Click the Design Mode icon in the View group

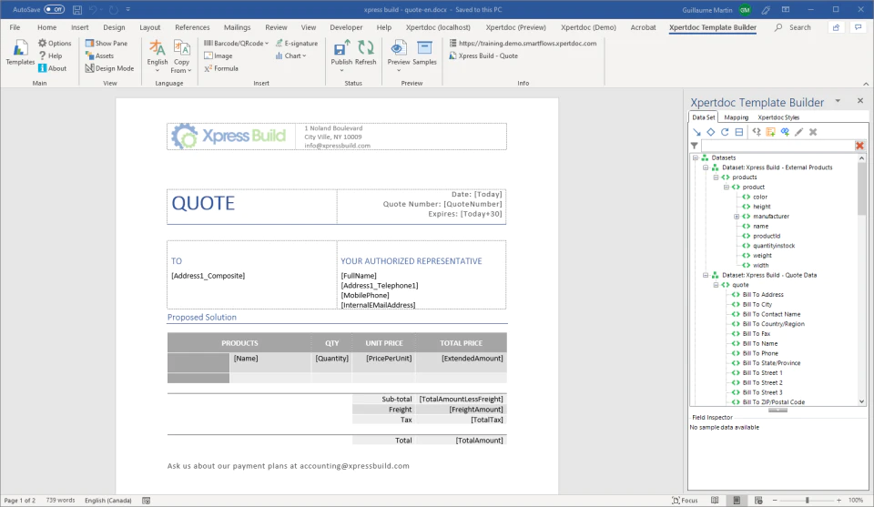click(x=109, y=68)
